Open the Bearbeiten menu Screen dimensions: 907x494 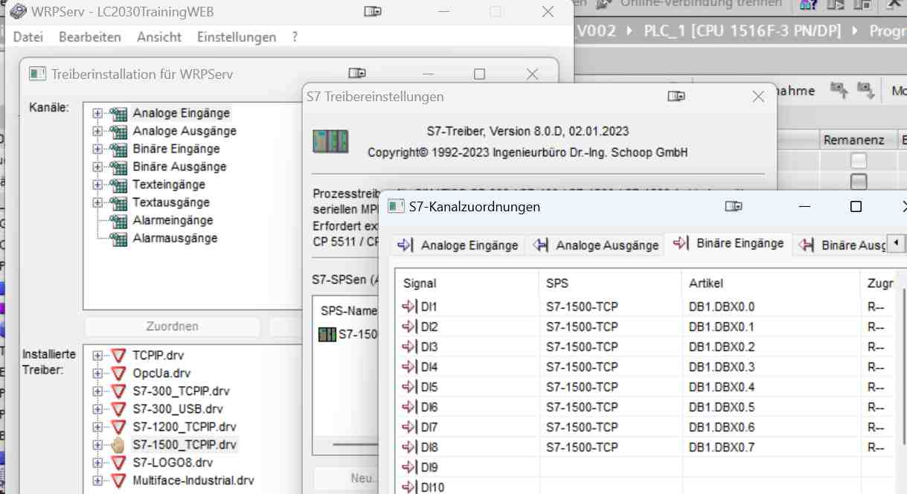[90, 37]
